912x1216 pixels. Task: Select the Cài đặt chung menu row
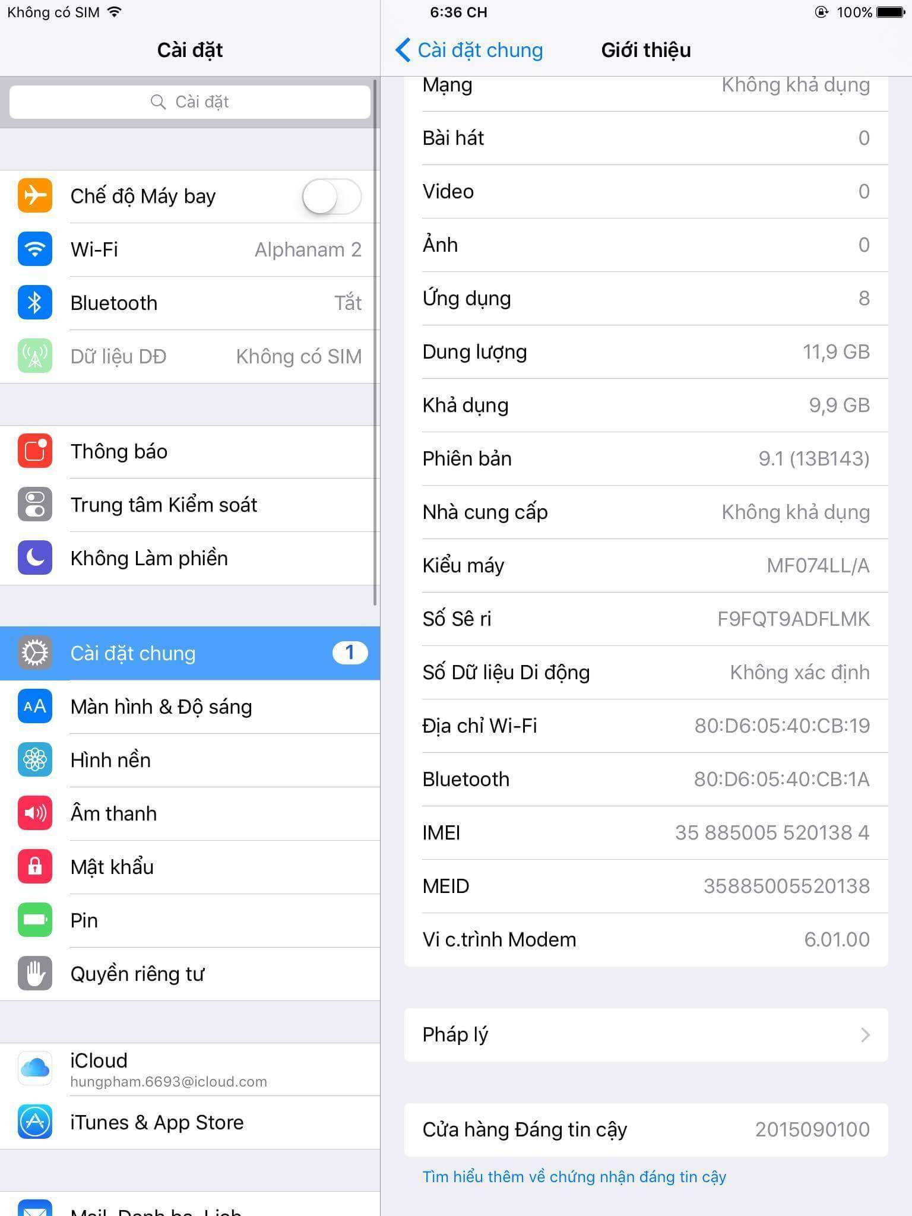[190, 653]
